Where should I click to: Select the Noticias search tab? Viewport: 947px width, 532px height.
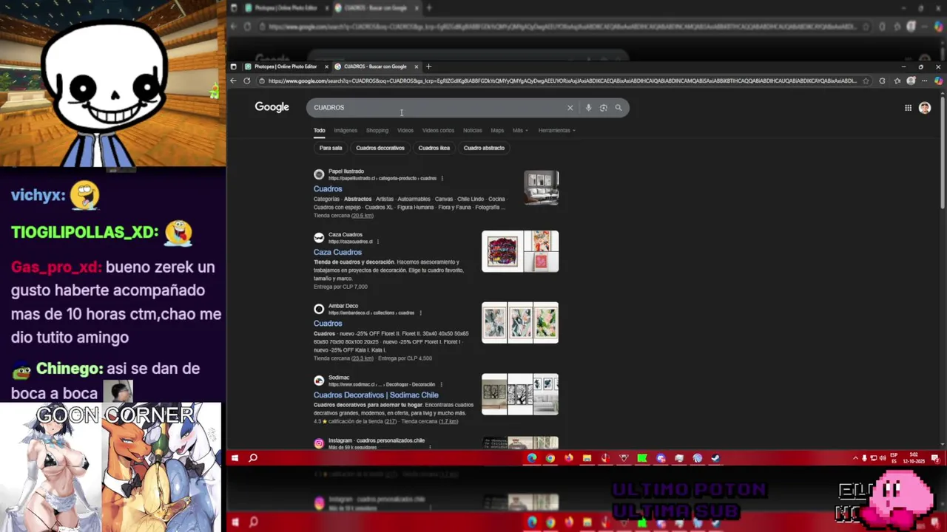tap(472, 130)
